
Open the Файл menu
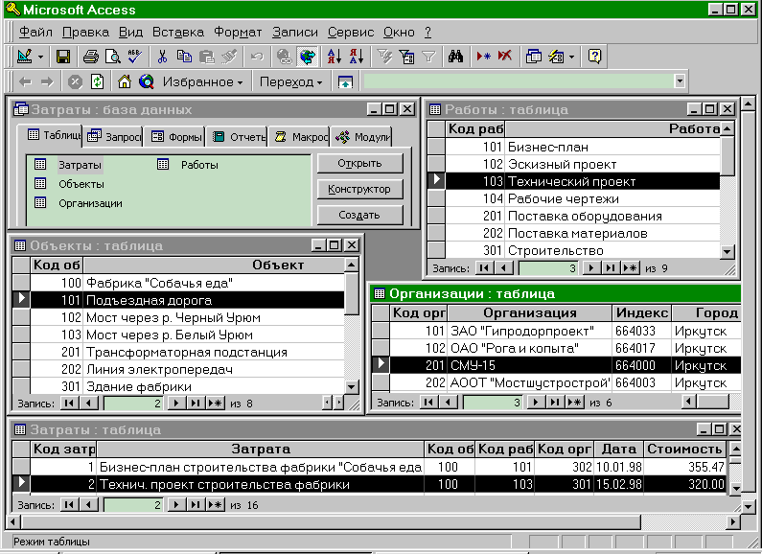35,32
